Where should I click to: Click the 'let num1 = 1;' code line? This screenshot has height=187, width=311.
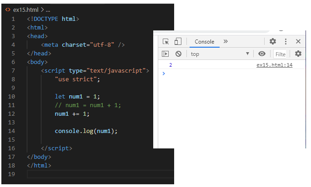[77, 97]
